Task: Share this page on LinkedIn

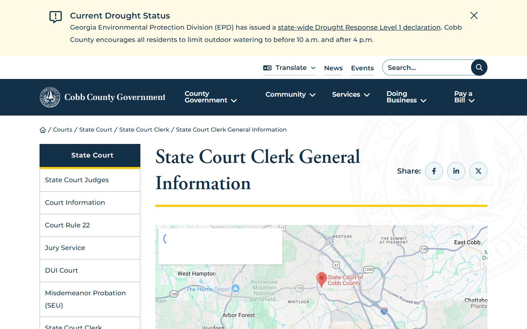Action: click(x=456, y=171)
